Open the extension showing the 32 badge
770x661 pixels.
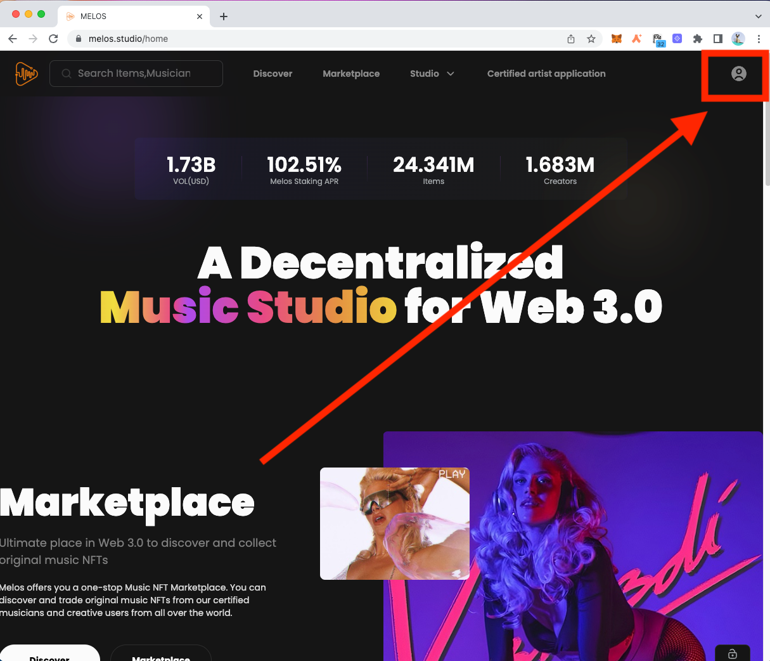658,39
